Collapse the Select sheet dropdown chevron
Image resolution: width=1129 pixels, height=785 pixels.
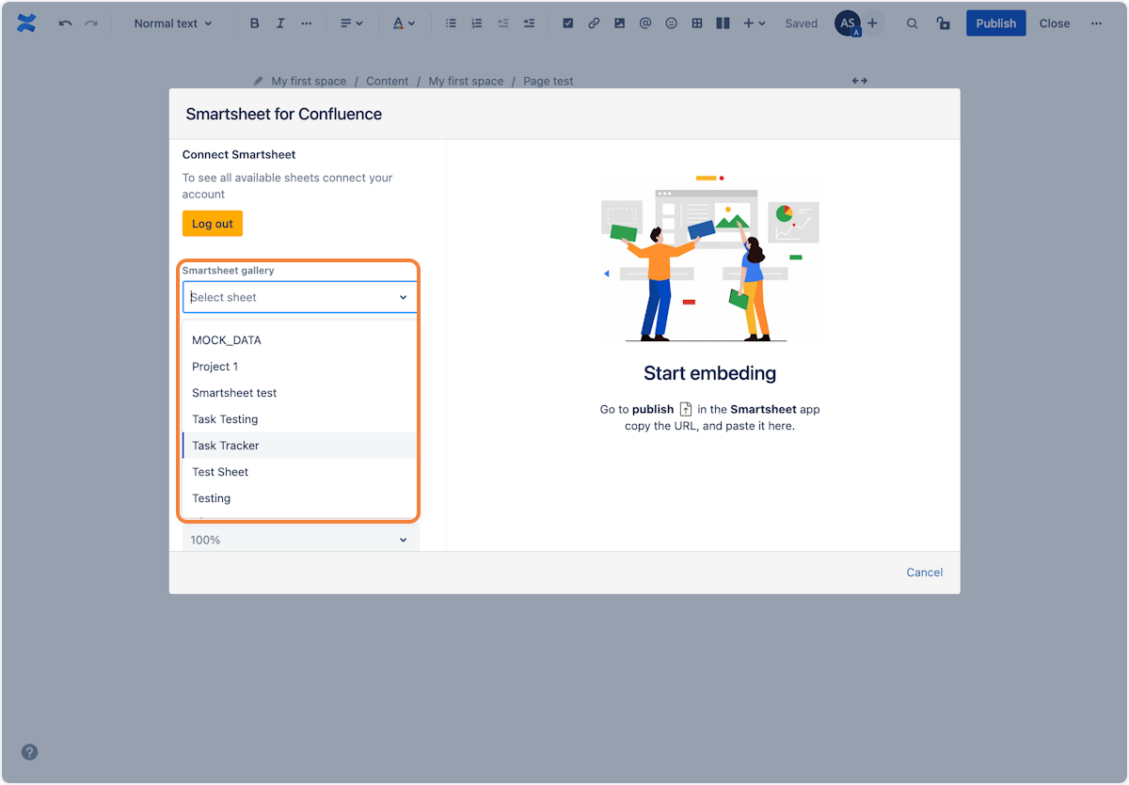tap(403, 297)
